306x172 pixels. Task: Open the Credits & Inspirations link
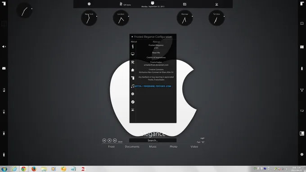coord(156,57)
